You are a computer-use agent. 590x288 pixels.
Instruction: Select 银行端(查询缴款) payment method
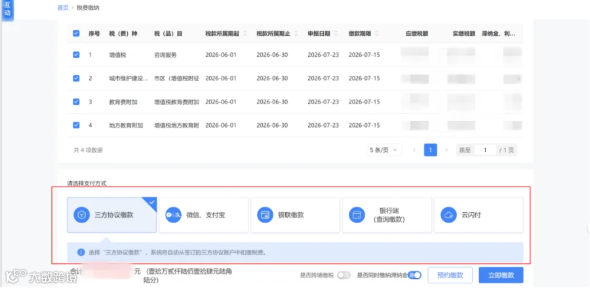[387, 215]
